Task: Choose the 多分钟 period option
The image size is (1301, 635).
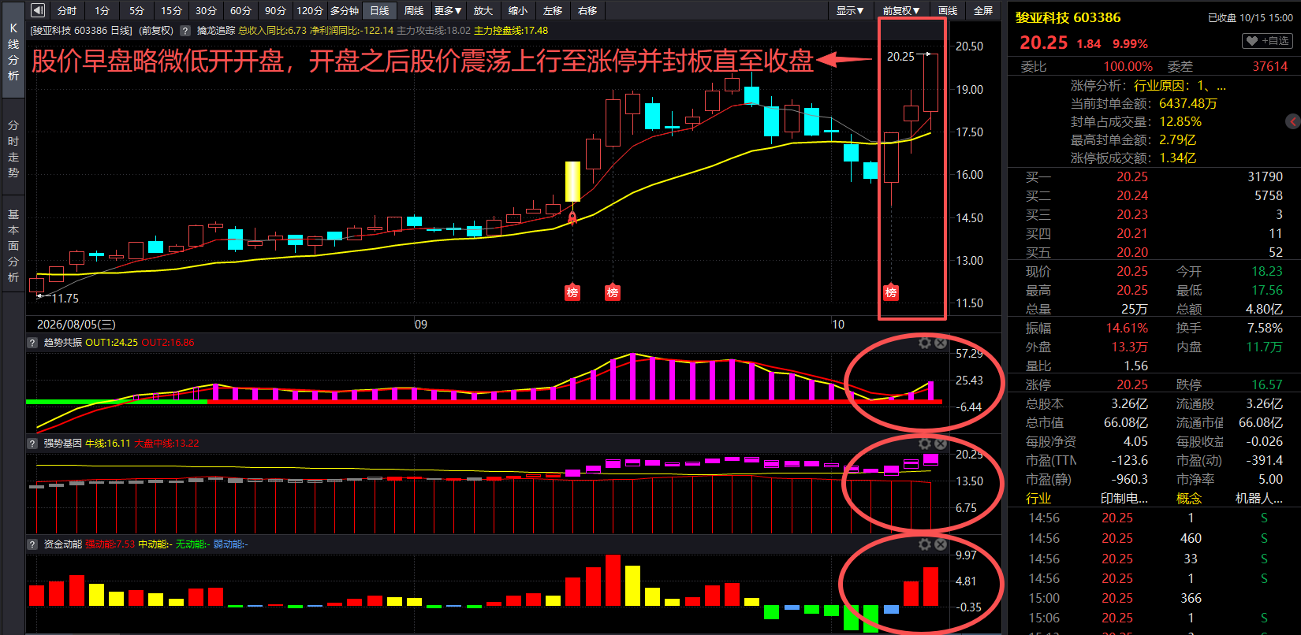Action: tap(345, 10)
